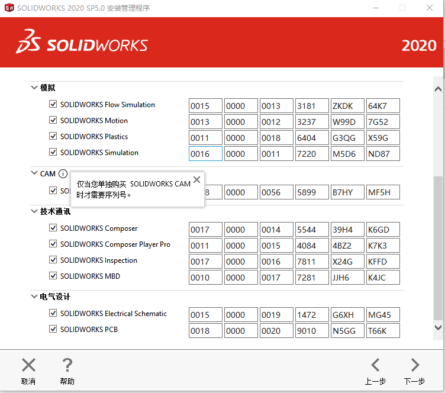Click Composer serial field 39H4
Viewport: 445px width, 393px height.
pyautogui.click(x=348, y=229)
